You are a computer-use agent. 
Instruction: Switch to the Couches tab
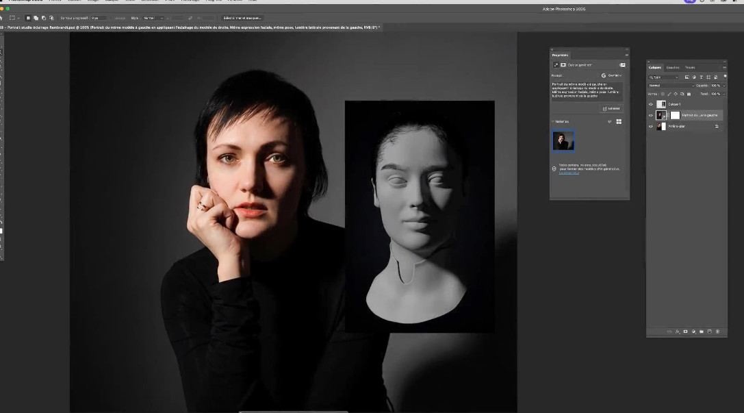pos(674,67)
